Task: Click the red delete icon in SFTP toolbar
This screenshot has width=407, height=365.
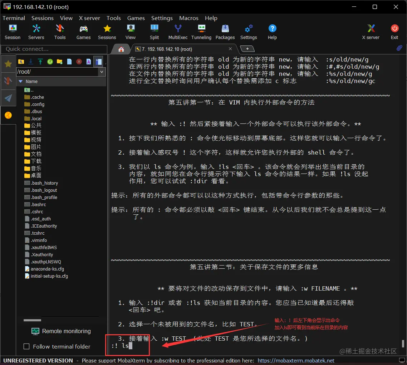Action: click(79, 62)
